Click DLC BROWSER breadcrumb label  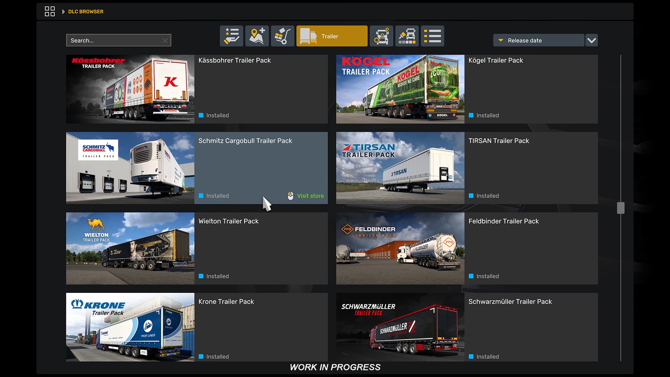tap(86, 12)
